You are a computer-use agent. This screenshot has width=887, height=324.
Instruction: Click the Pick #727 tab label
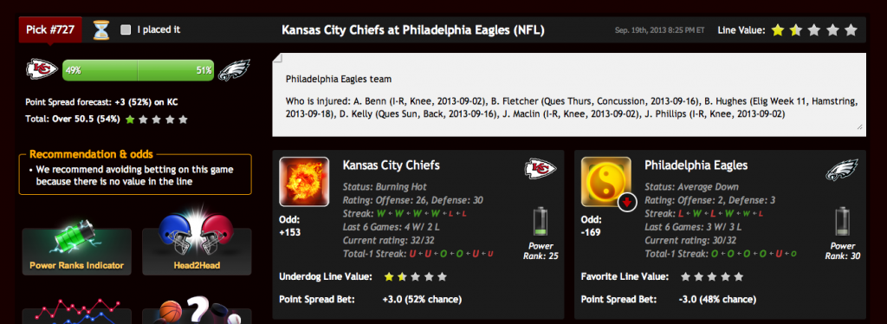tap(50, 30)
